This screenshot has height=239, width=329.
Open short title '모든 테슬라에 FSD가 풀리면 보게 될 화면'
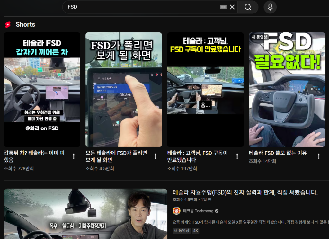pyautogui.click(x=116, y=156)
